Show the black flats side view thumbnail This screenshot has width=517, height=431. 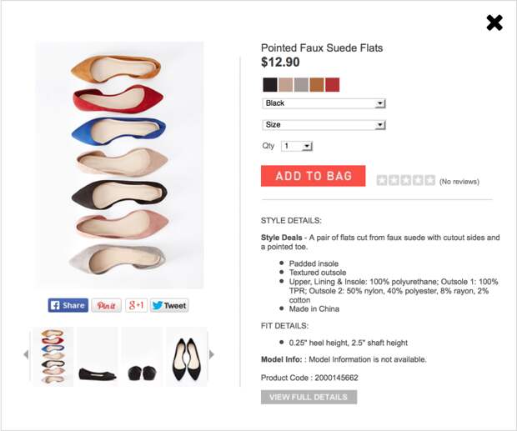(98, 357)
